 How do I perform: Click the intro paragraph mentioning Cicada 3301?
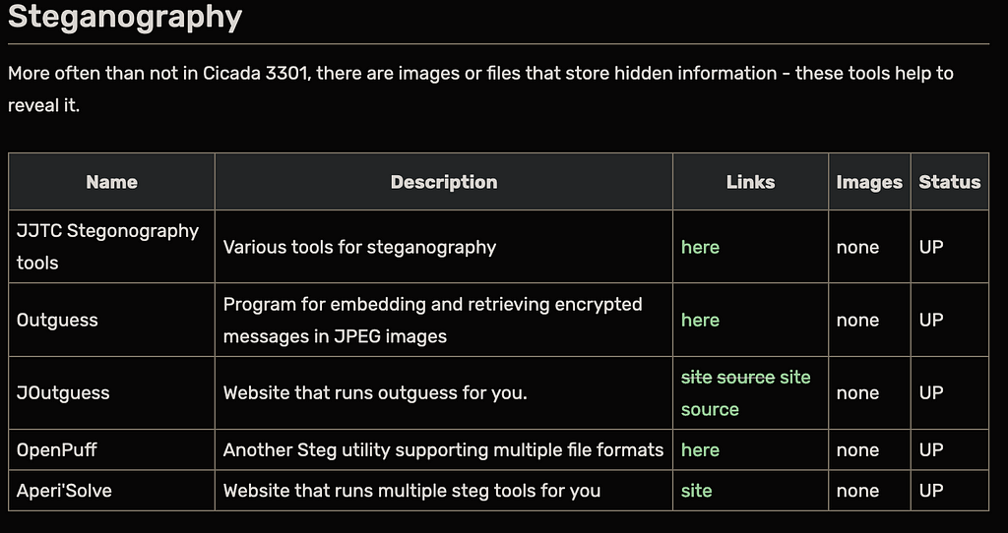pyautogui.click(x=480, y=89)
